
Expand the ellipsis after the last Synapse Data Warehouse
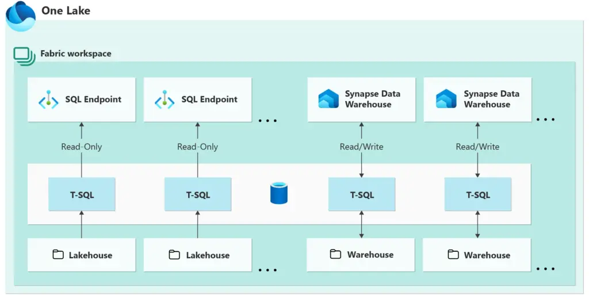(x=545, y=120)
